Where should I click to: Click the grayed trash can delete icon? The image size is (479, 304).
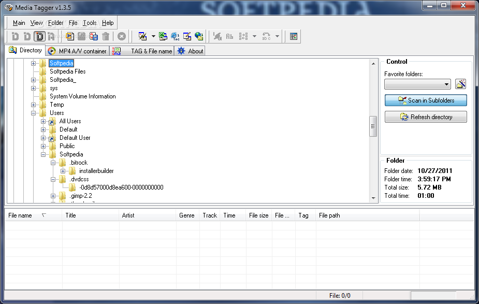(106, 36)
